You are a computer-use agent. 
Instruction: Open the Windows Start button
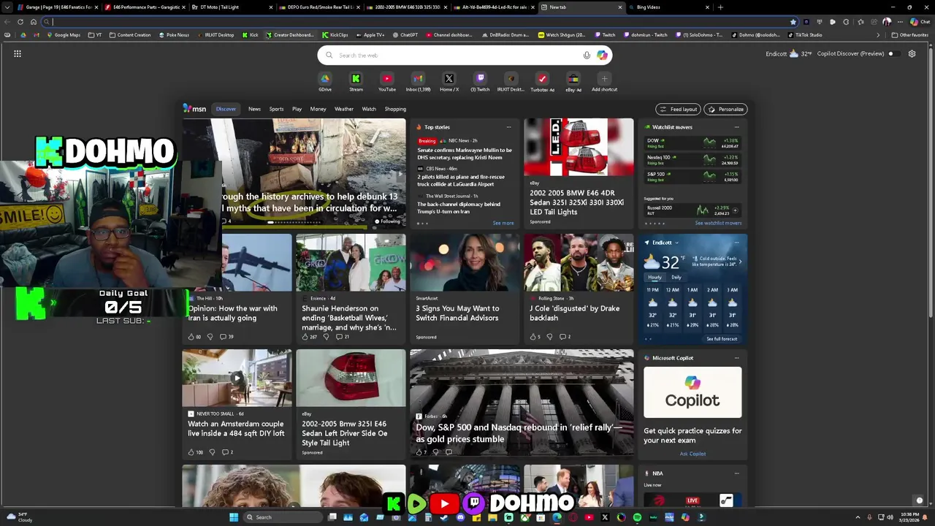click(234, 517)
